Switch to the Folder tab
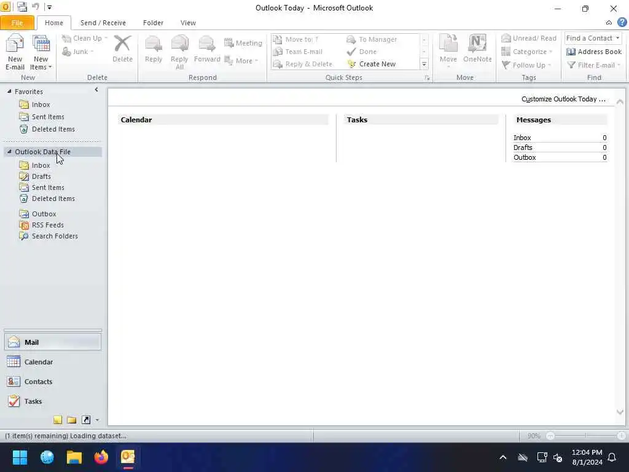 153,23
